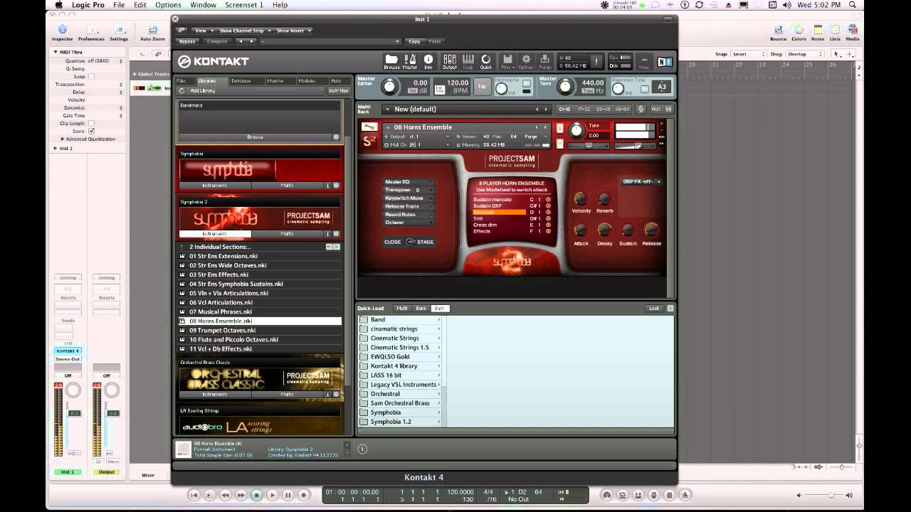Click the exclamation panic button

tap(596, 62)
